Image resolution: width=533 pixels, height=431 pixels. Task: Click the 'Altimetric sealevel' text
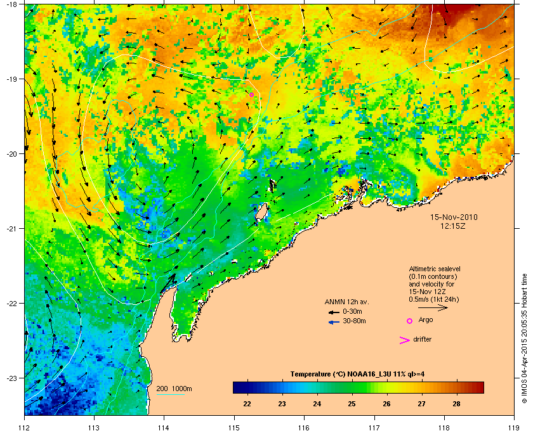[x=435, y=269]
